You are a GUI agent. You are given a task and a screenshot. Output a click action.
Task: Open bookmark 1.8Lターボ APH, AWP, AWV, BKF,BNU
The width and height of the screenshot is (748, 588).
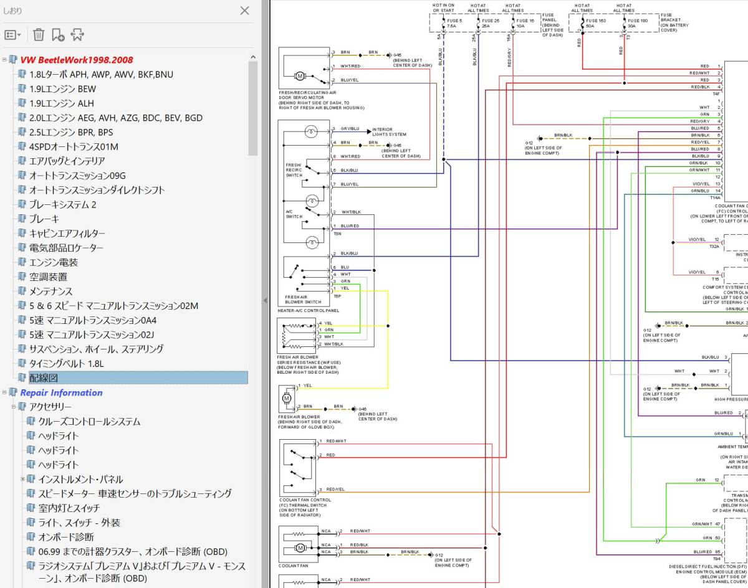(101, 74)
